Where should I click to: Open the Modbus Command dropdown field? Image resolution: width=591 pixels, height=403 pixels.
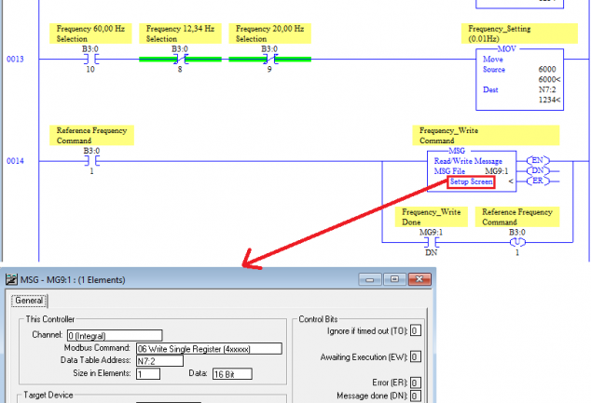pyautogui.click(x=209, y=348)
